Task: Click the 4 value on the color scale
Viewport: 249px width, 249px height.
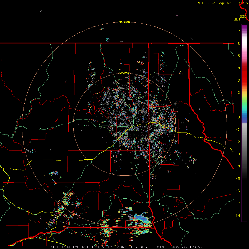Action: pos(239,68)
